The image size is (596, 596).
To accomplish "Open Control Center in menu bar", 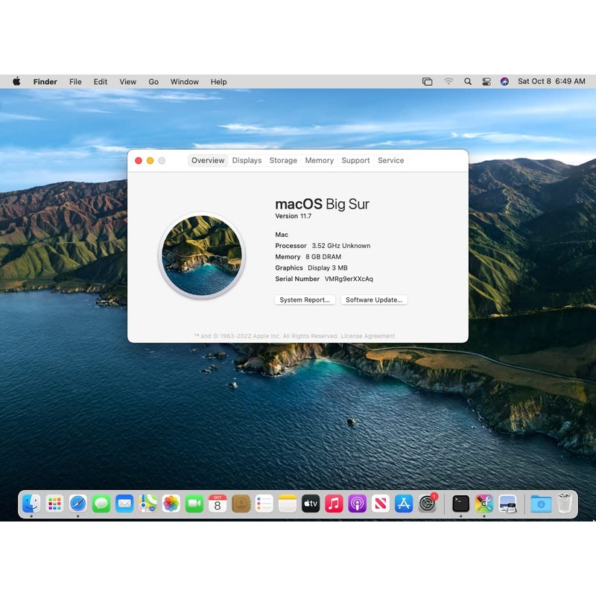I will 486,82.
